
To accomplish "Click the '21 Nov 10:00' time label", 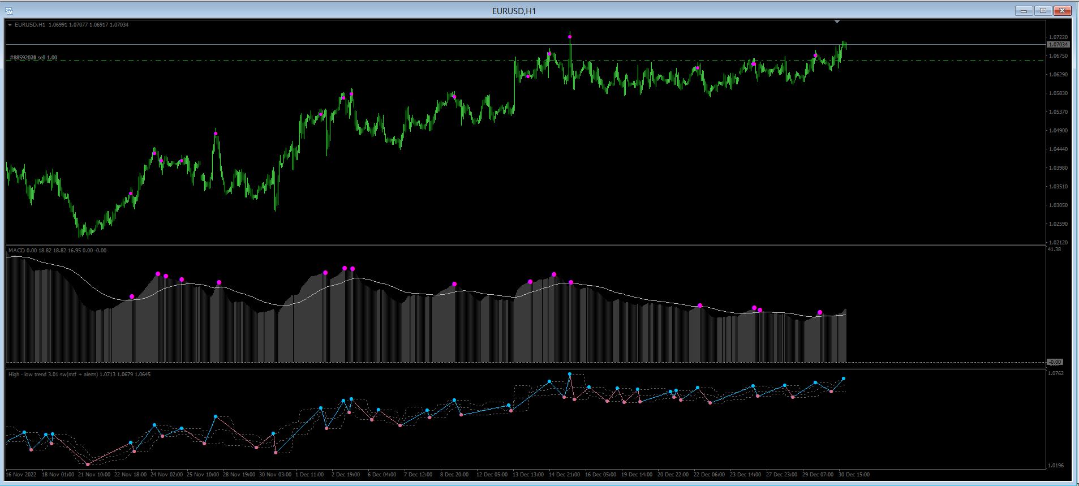I will (x=94, y=475).
